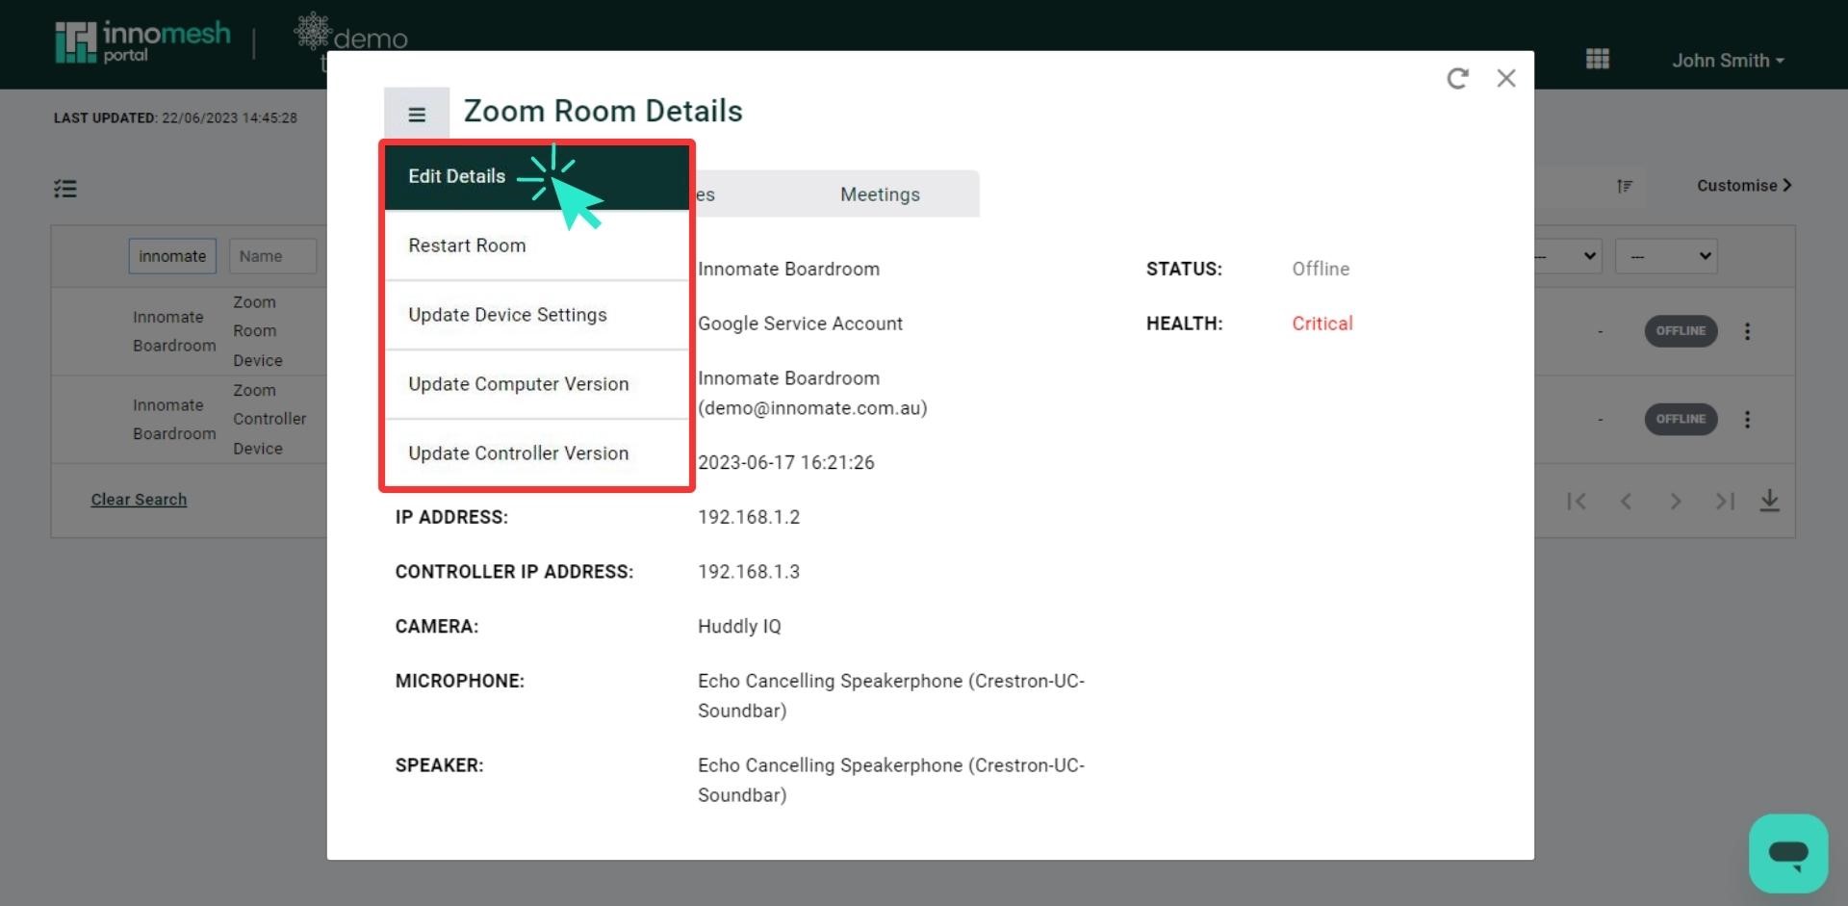Close the Zoom Room Details dialog
The image size is (1848, 906).
(1506, 79)
